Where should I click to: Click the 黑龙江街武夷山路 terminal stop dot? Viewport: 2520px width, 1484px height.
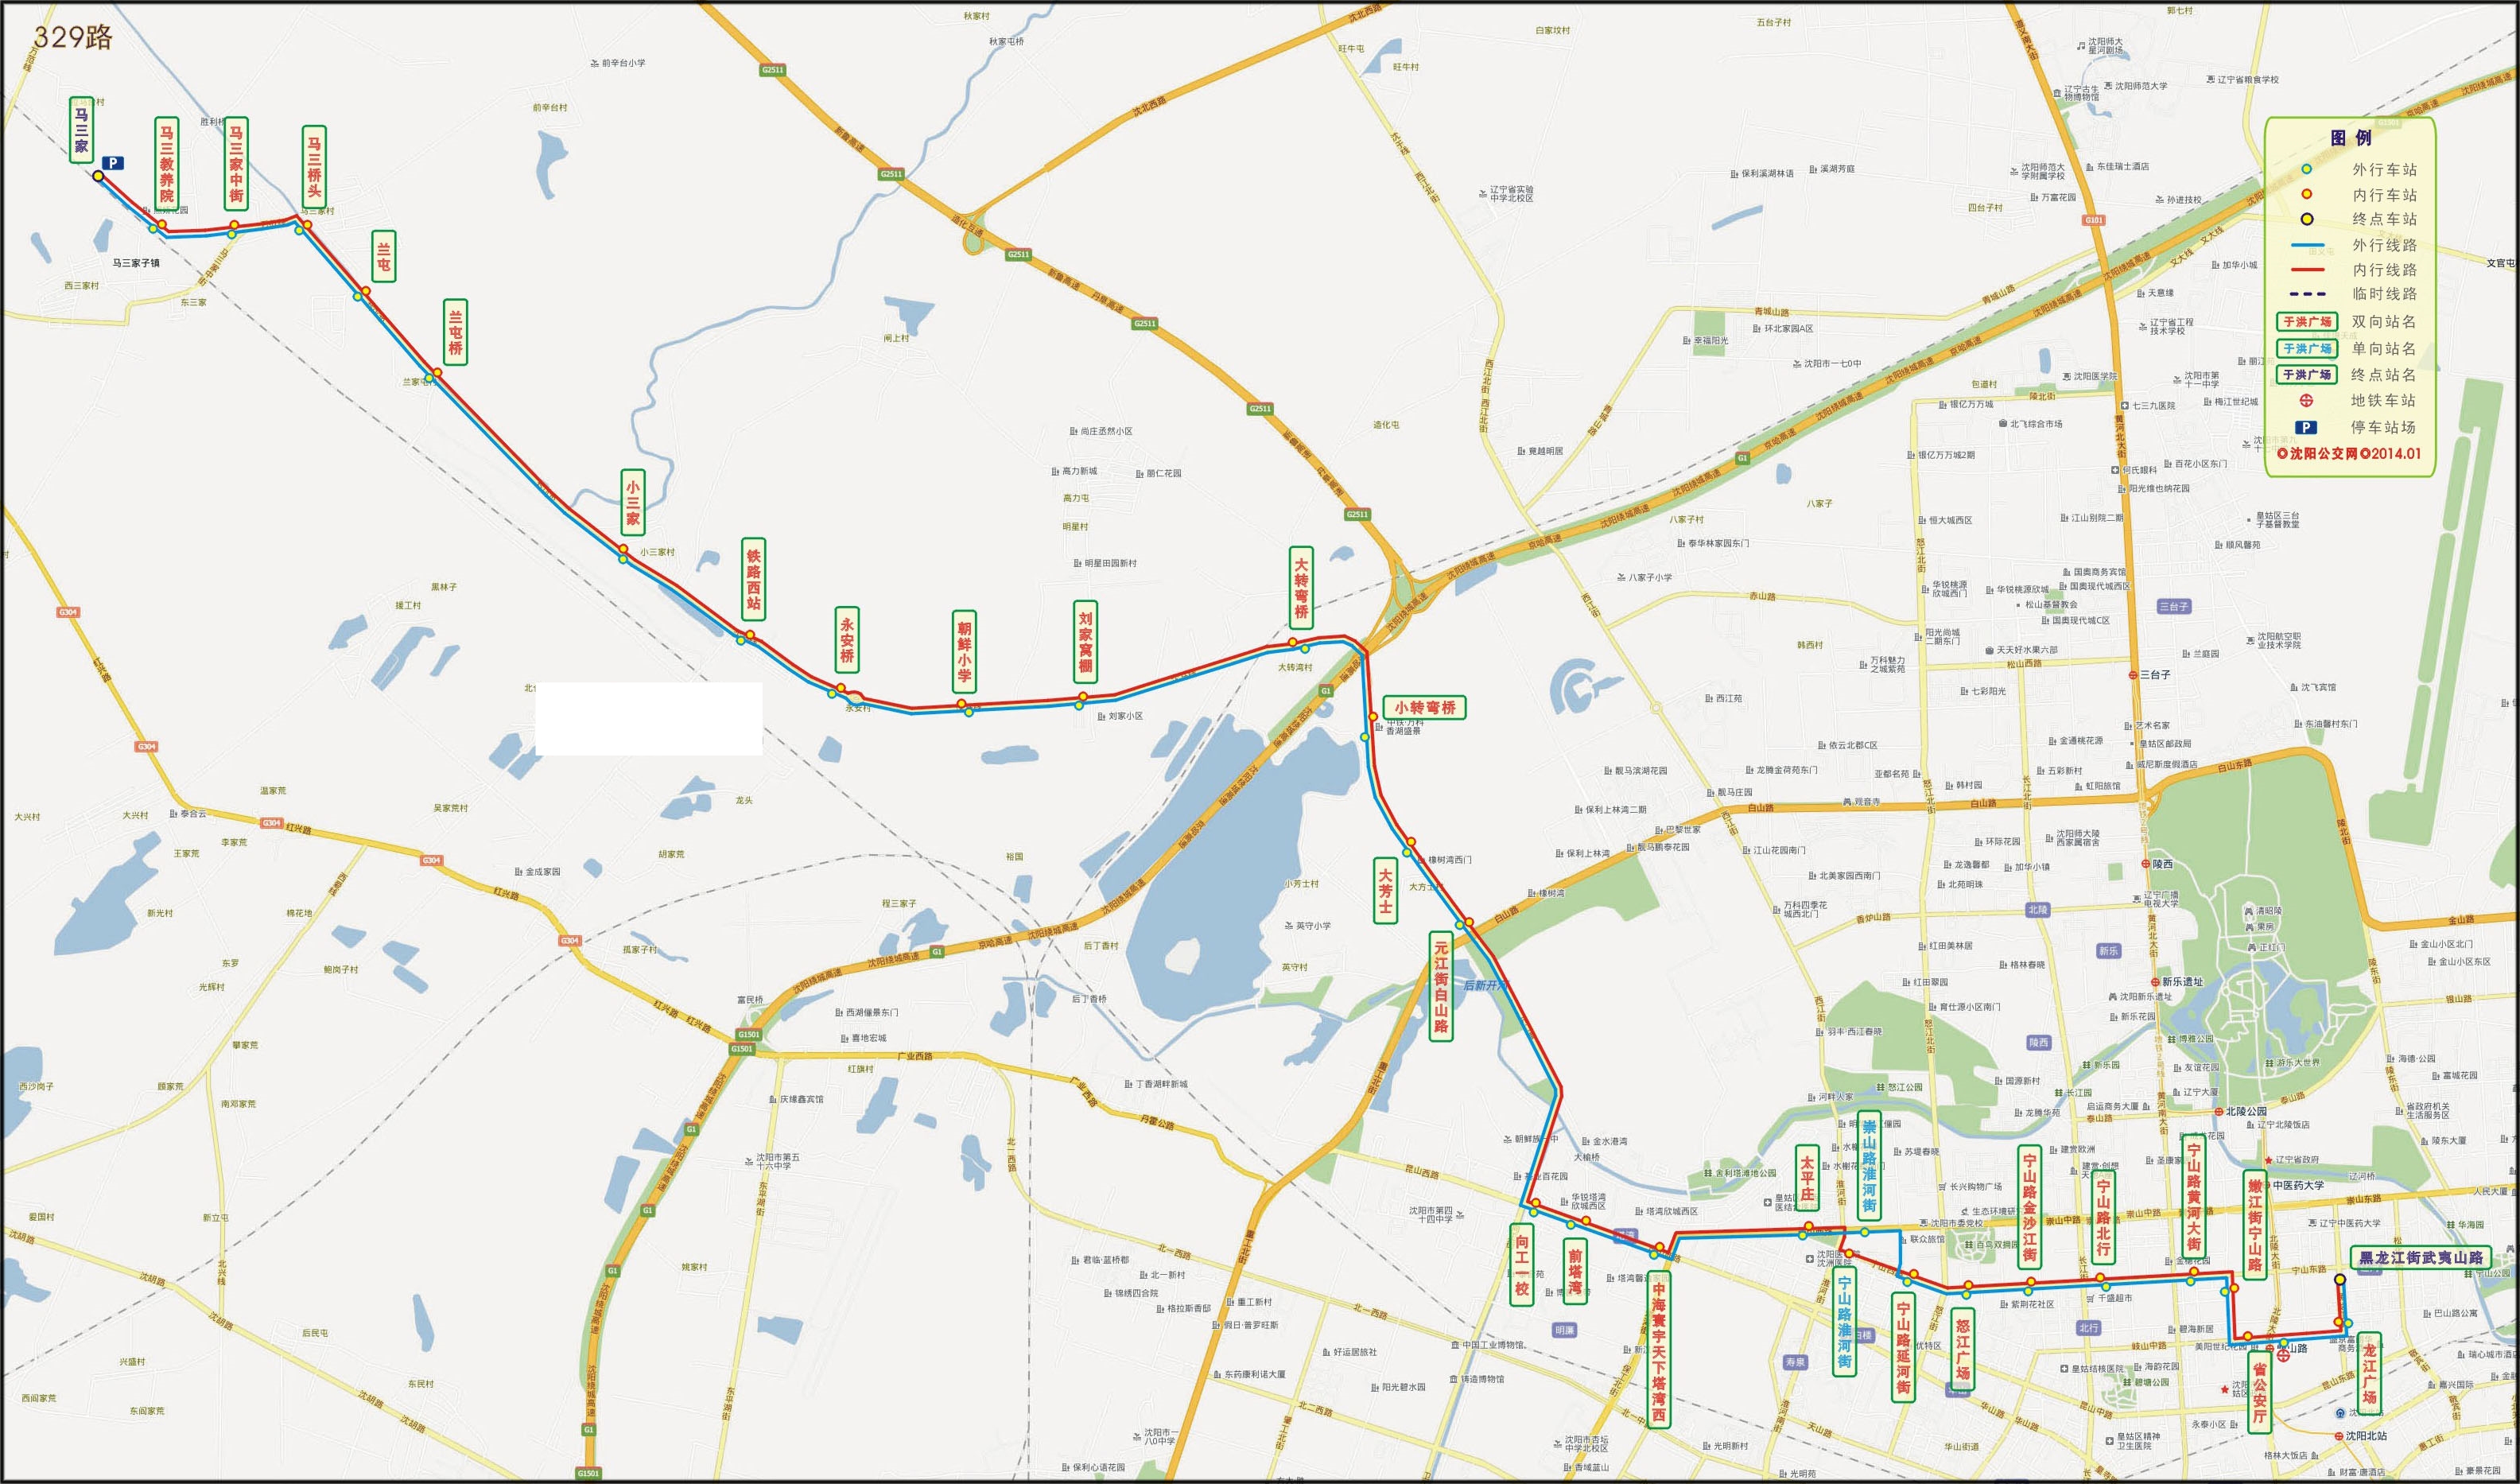[x=2339, y=1279]
